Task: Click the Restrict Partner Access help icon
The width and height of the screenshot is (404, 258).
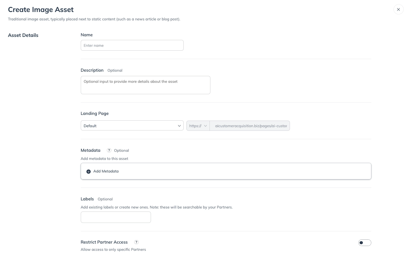Action: tap(136, 242)
